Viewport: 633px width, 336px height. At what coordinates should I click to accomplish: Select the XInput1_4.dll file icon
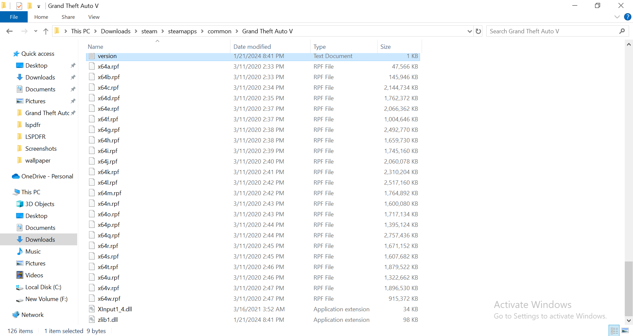[92, 309]
